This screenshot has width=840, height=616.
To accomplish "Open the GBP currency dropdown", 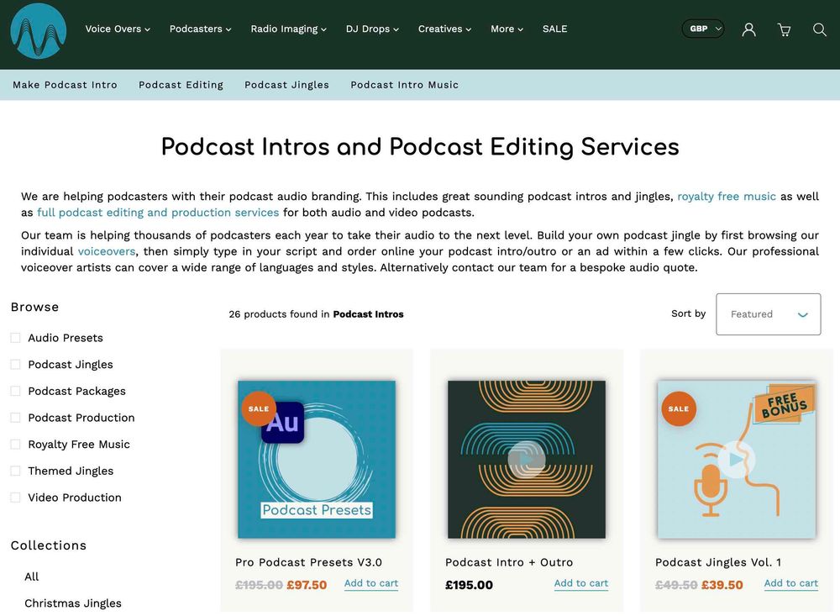I will point(702,28).
